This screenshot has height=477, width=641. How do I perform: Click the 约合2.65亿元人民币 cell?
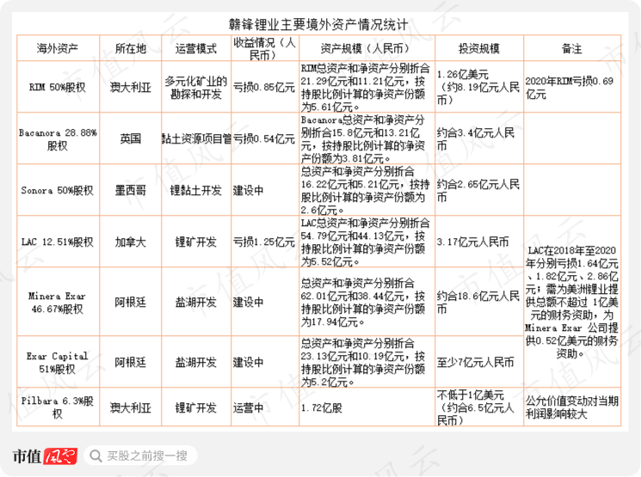[x=479, y=190]
